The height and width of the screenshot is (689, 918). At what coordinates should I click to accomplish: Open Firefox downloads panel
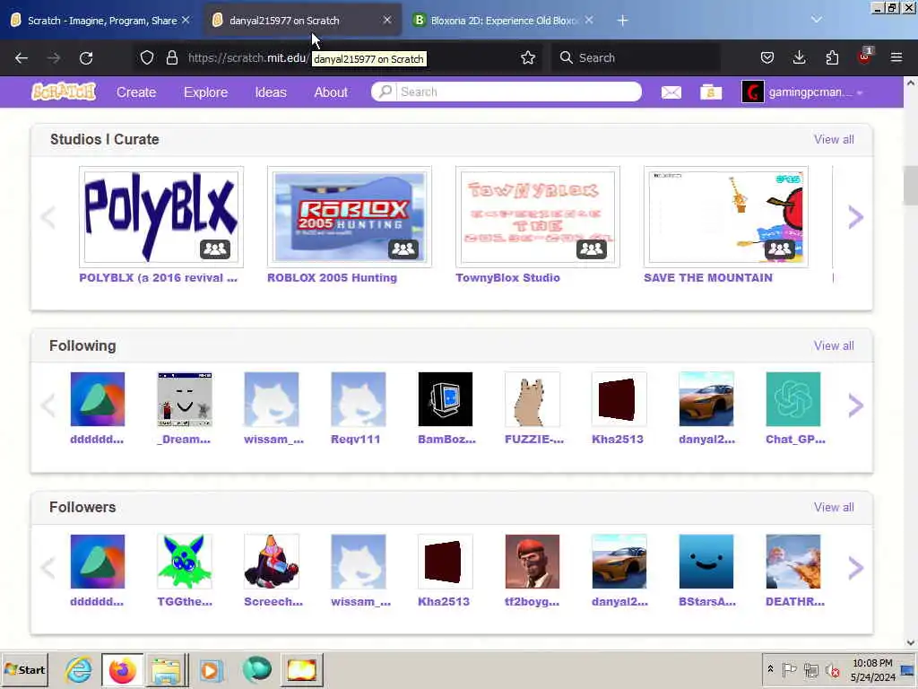[x=799, y=57]
